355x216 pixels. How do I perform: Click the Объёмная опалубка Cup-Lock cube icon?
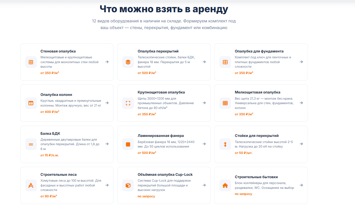click(x=128, y=185)
